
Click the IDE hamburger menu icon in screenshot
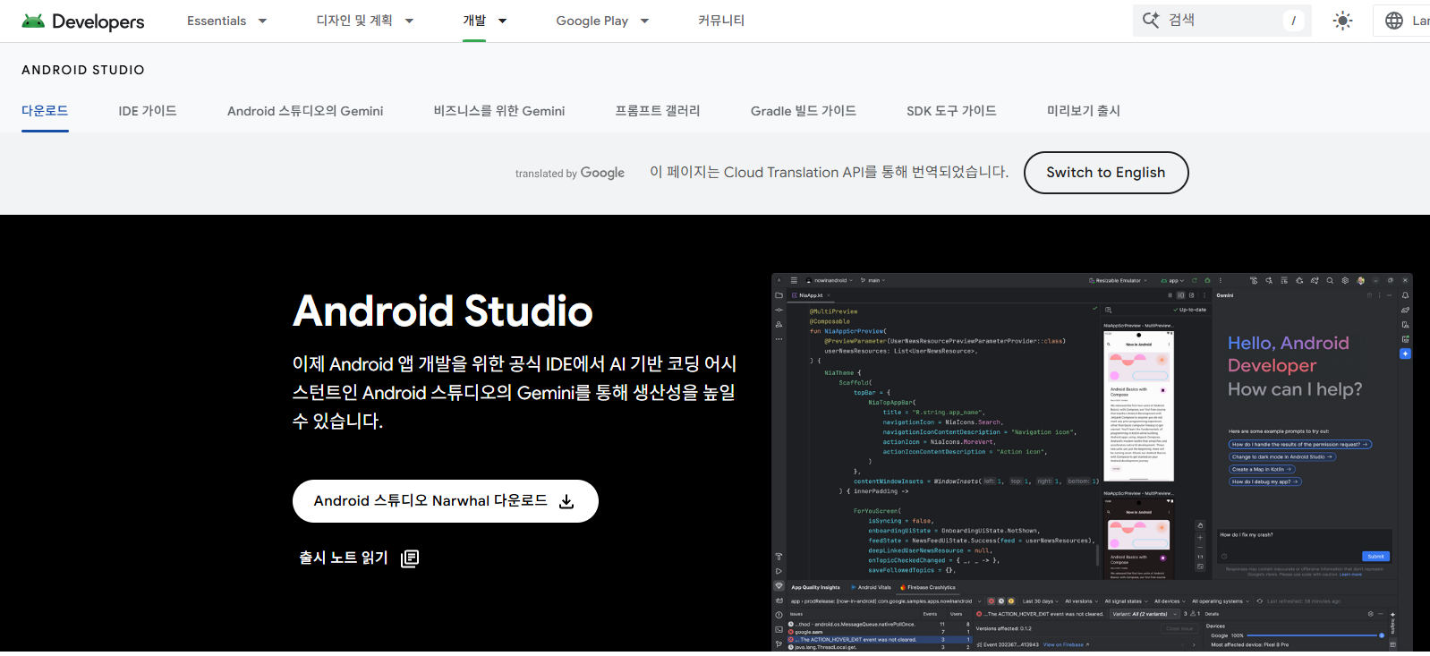794,280
